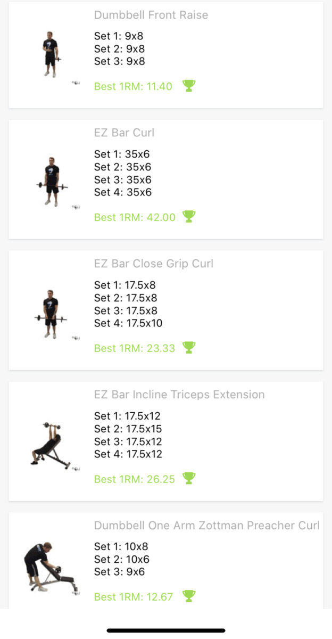
Task: Select the EZ Bar Close Grip Curl title
Action: pos(154,264)
